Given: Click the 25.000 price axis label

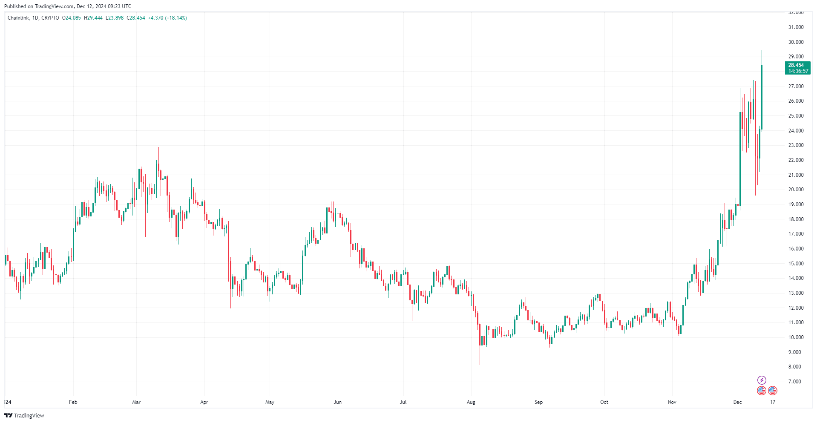Looking at the screenshot, I should point(796,116).
